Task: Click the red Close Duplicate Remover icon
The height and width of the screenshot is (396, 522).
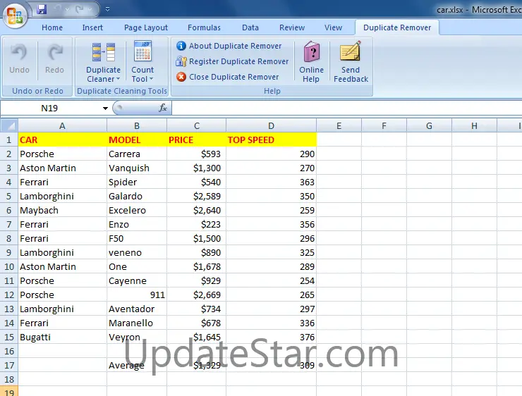Action: pos(181,77)
